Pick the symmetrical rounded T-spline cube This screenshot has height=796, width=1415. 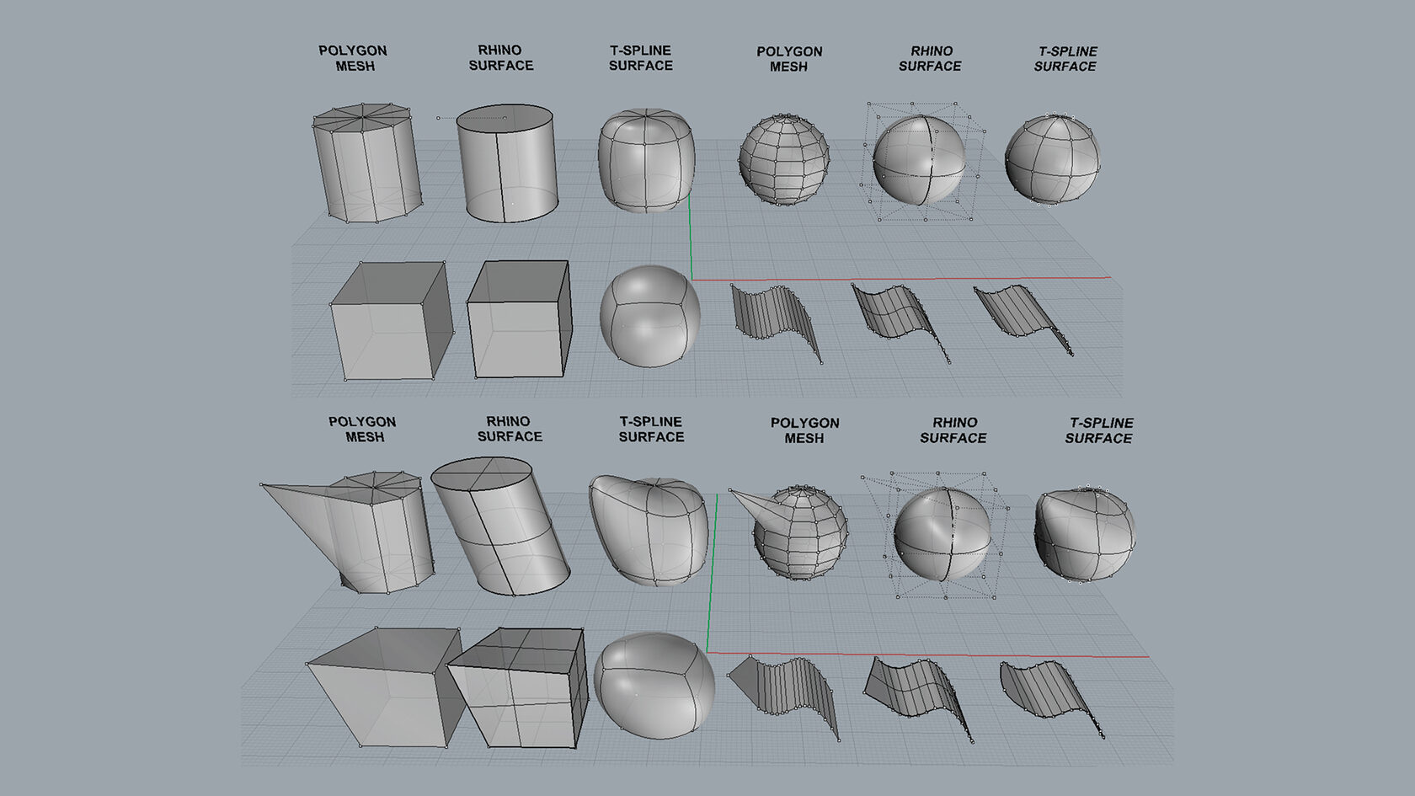click(x=649, y=316)
